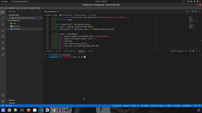Open the remote window status bar icon
Viewport: 202px width, 113px height.
tap(3, 106)
